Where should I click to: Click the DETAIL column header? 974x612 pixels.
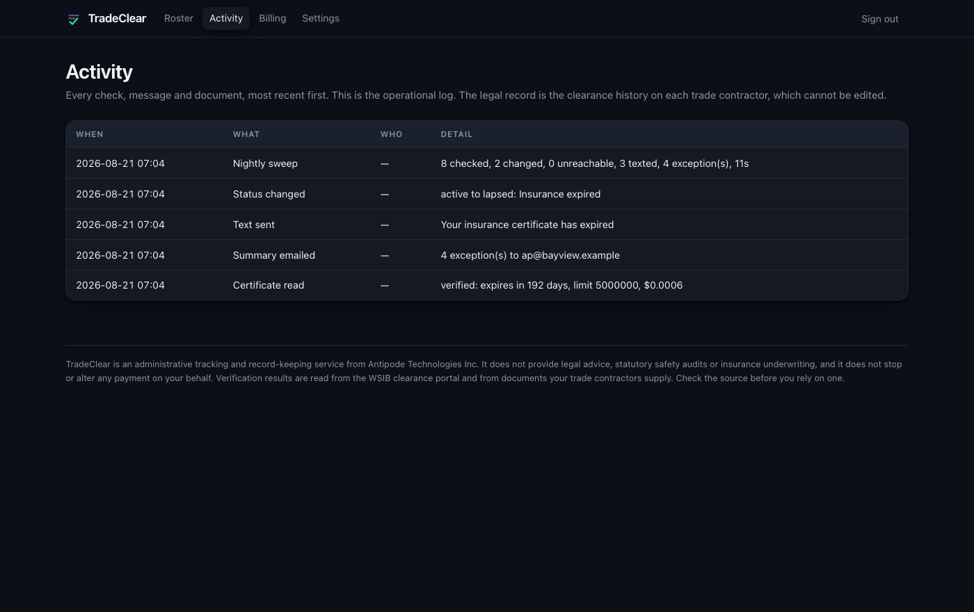pos(456,134)
